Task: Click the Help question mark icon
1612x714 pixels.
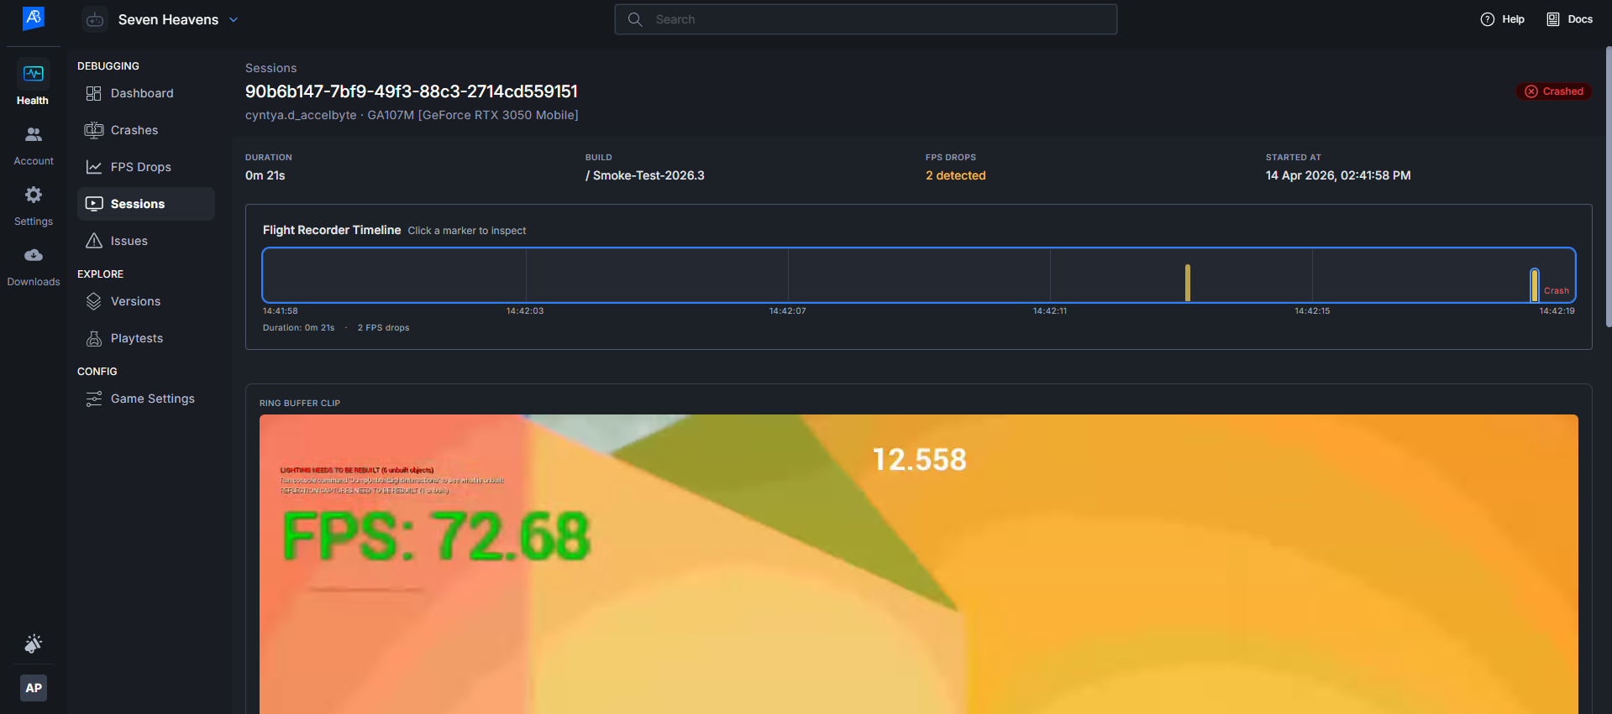Action: tap(1488, 19)
